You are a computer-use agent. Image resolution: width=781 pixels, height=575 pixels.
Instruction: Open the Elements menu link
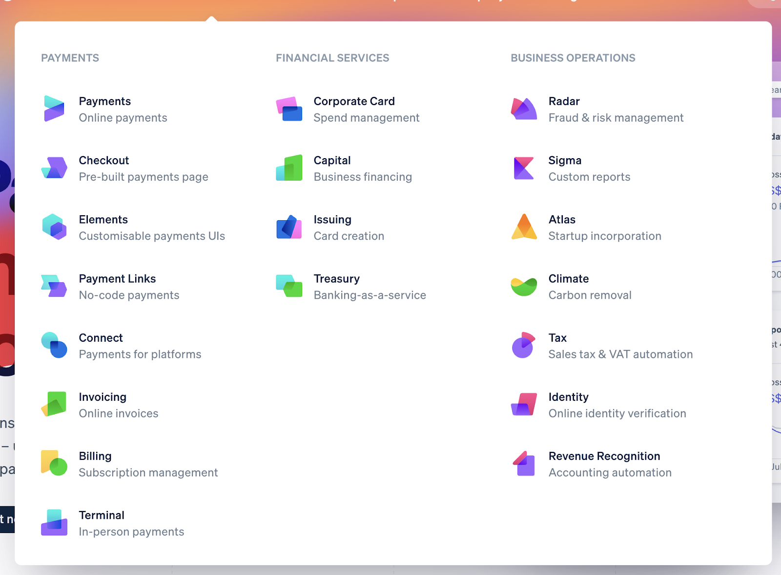tap(103, 219)
